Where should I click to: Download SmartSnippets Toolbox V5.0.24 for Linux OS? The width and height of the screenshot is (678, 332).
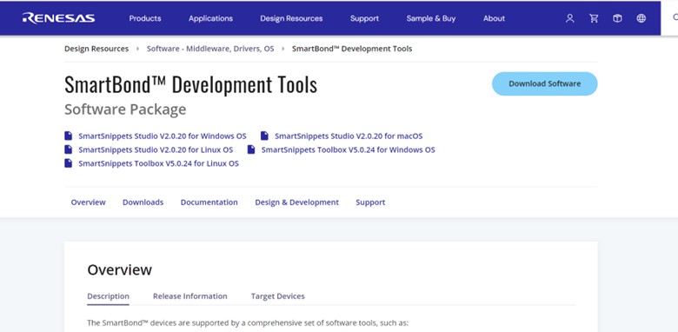[158, 164]
